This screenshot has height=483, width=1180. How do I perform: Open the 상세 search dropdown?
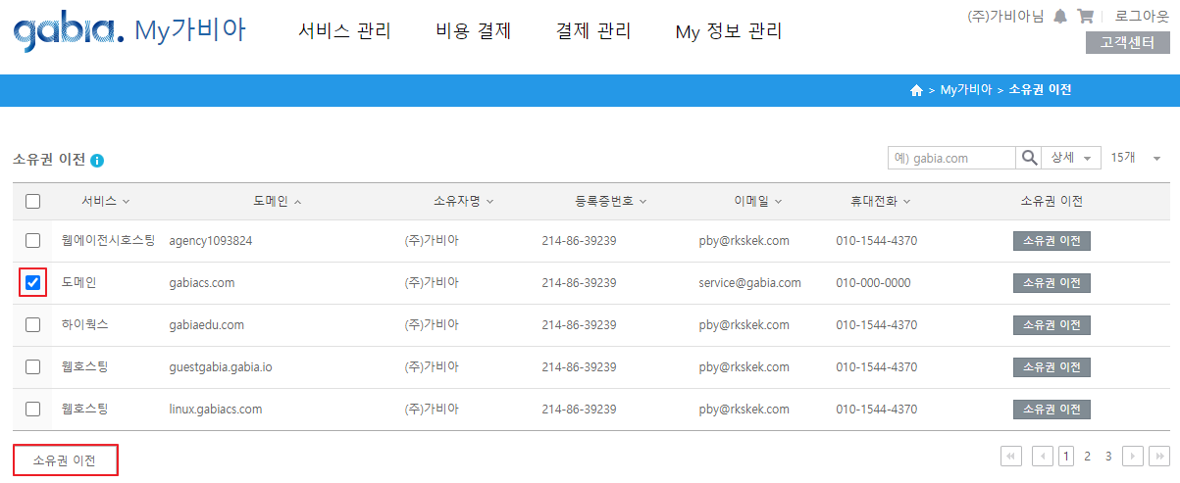[1071, 158]
